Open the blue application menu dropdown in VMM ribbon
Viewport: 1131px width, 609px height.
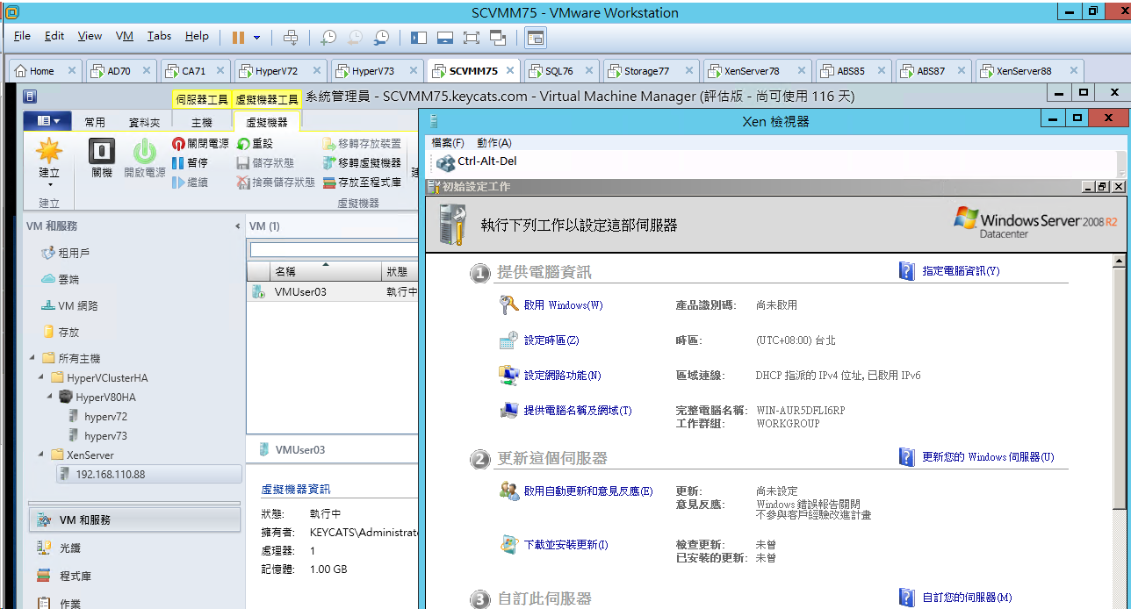tap(47, 121)
